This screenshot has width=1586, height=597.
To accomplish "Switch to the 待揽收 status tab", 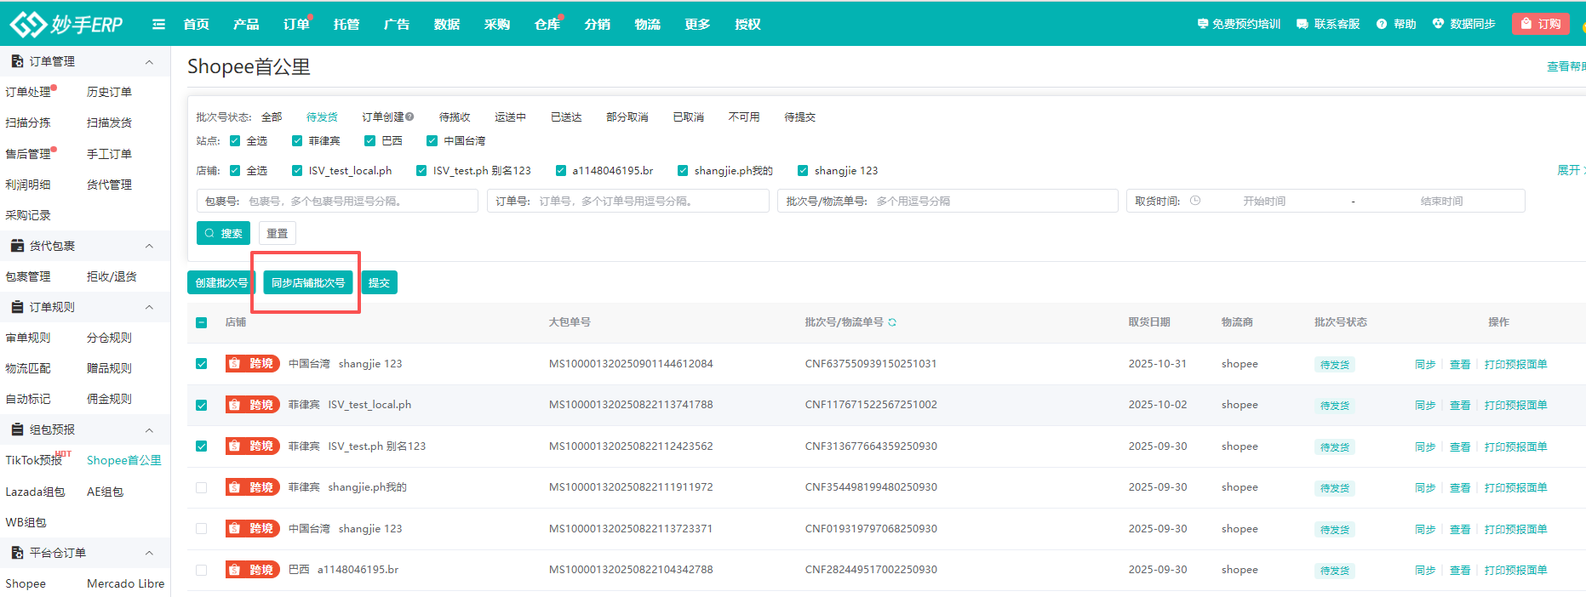I will click(x=455, y=117).
